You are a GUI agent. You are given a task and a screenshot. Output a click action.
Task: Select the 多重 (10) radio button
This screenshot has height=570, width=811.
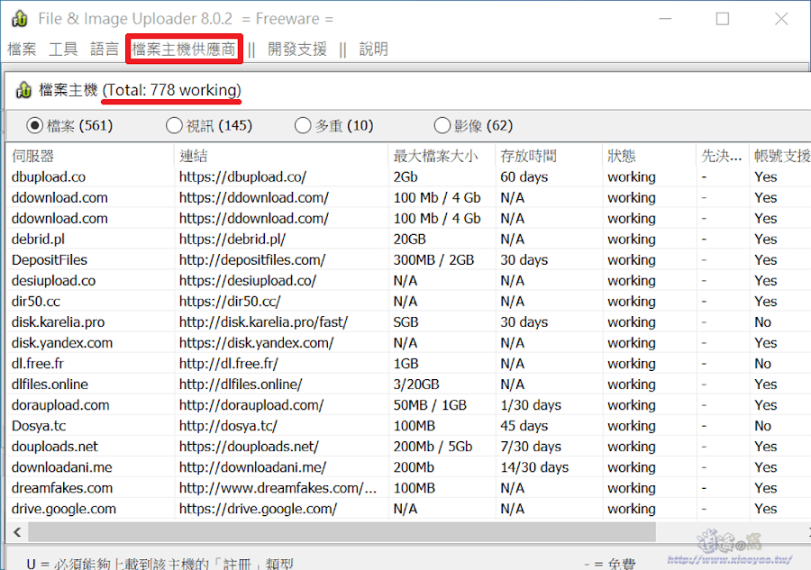303,125
